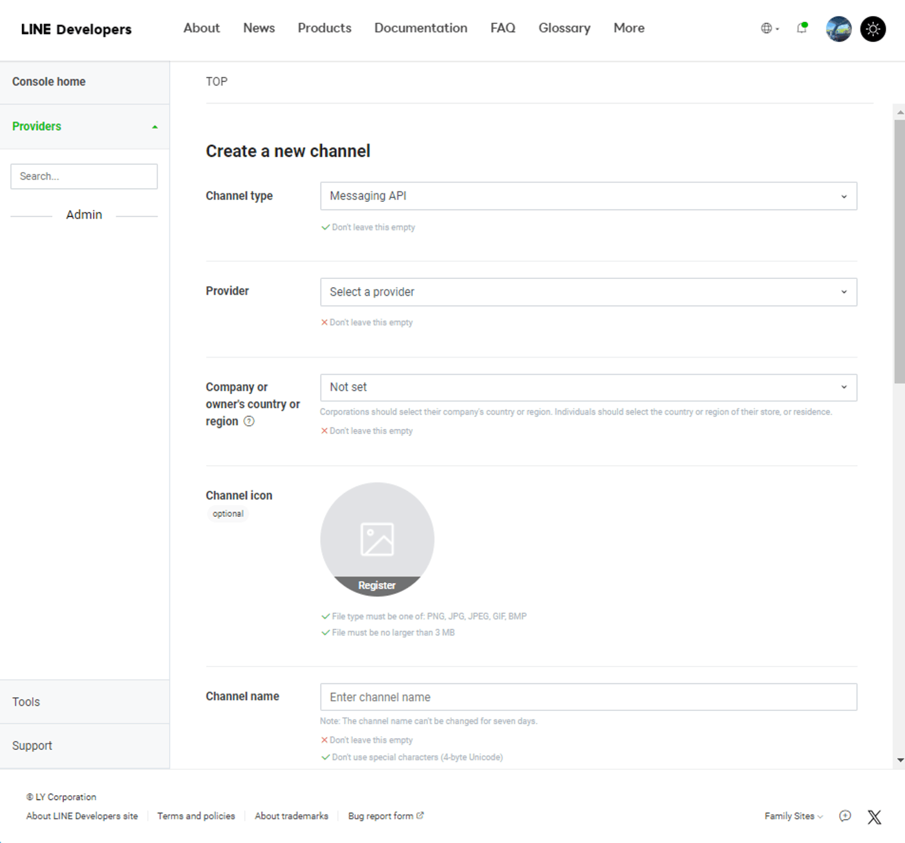Viewport: 905px width, 843px height.
Task: Expand Family Sites menu
Action: [793, 816]
